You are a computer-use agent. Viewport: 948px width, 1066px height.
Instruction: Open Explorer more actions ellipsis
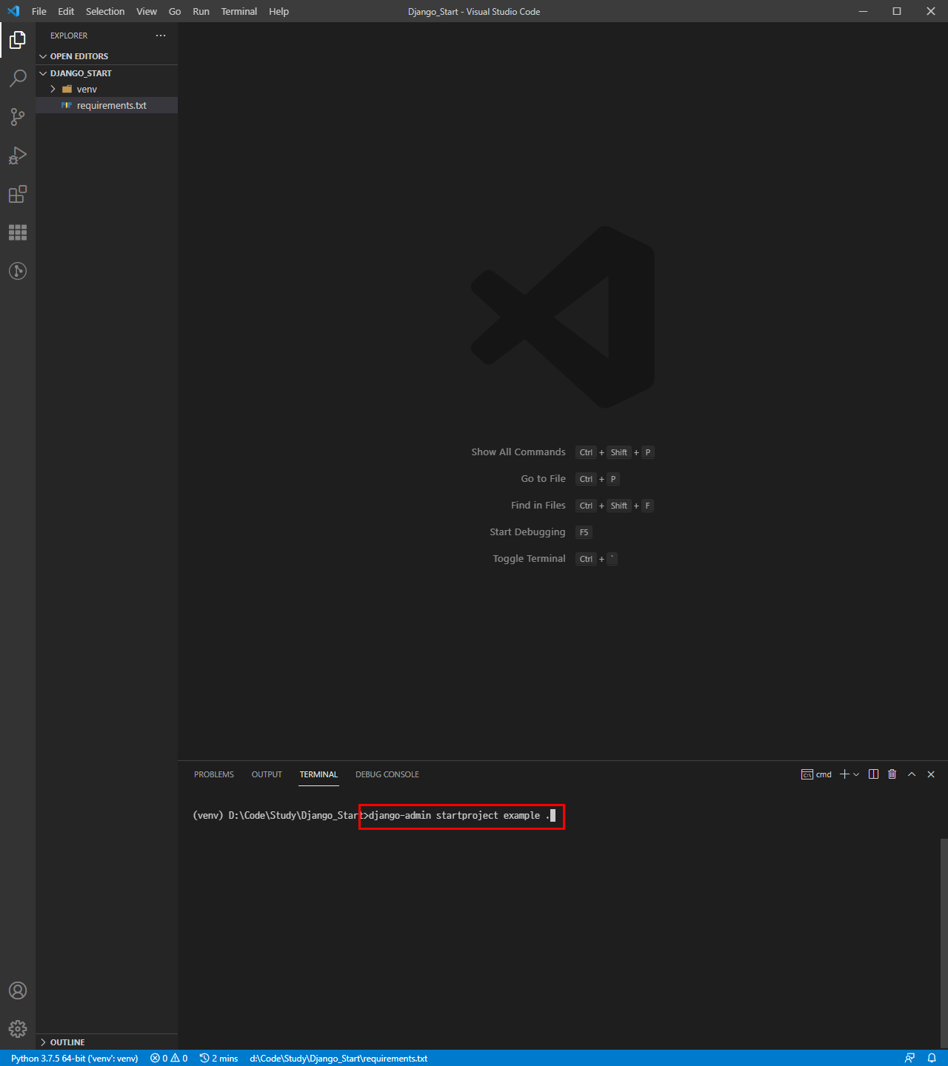click(161, 36)
